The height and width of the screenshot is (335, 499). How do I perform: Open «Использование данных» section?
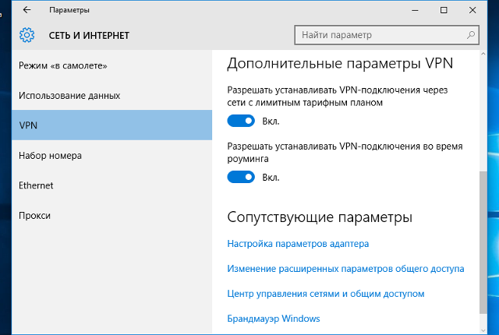[x=69, y=95]
